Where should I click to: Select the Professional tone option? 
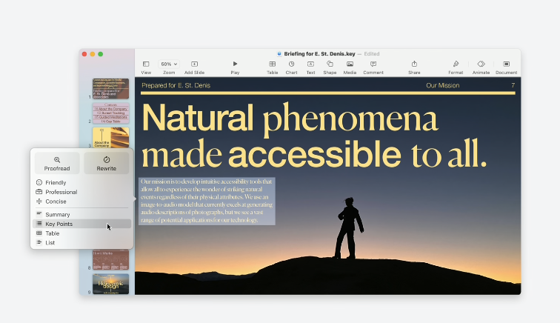61,192
